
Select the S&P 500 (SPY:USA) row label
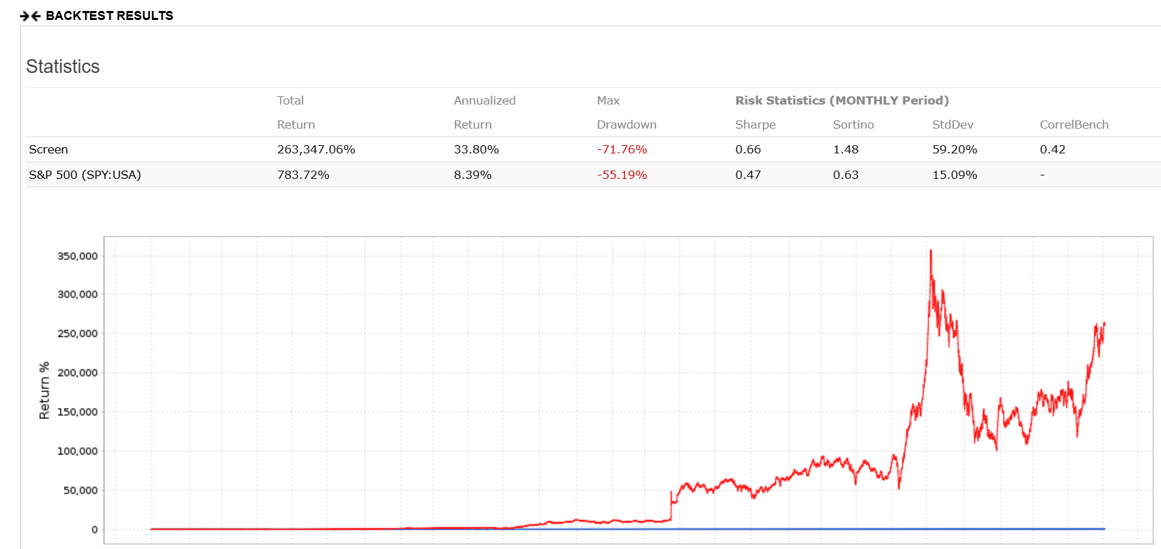click(x=85, y=175)
